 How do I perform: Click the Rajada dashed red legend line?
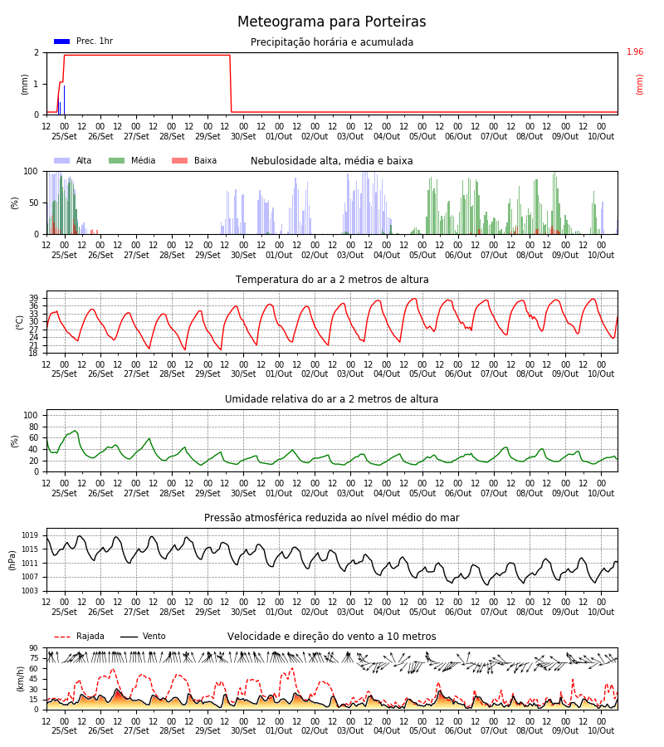tap(62, 637)
